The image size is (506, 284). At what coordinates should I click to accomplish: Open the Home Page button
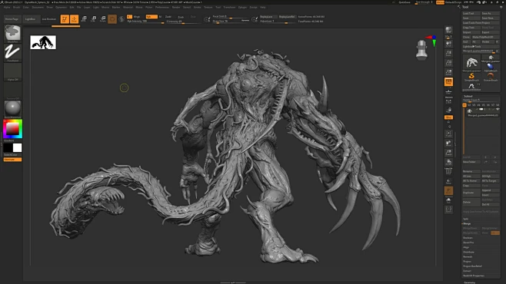click(12, 19)
